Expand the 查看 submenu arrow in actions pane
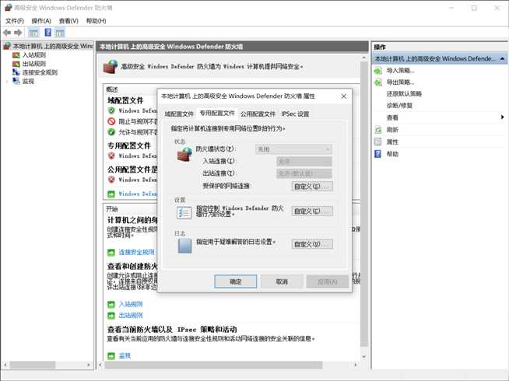 pyautogui.click(x=502, y=117)
